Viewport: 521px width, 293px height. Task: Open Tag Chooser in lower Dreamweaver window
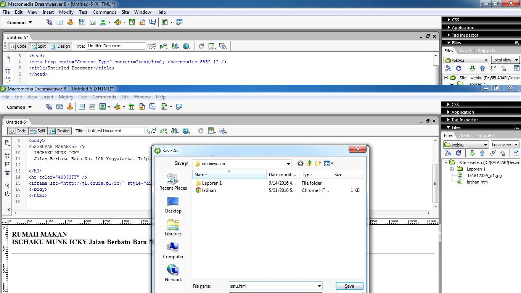(179, 107)
